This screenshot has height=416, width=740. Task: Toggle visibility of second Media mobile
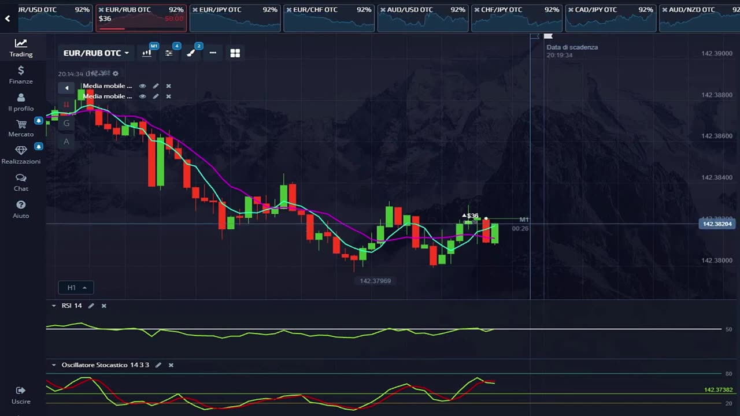pos(142,96)
